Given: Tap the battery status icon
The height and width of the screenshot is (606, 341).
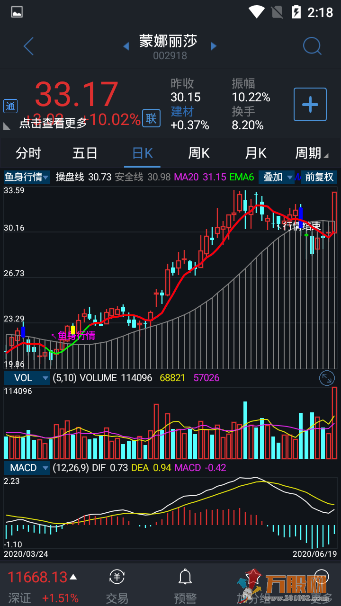Looking at the screenshot, I should click(296, 12).
